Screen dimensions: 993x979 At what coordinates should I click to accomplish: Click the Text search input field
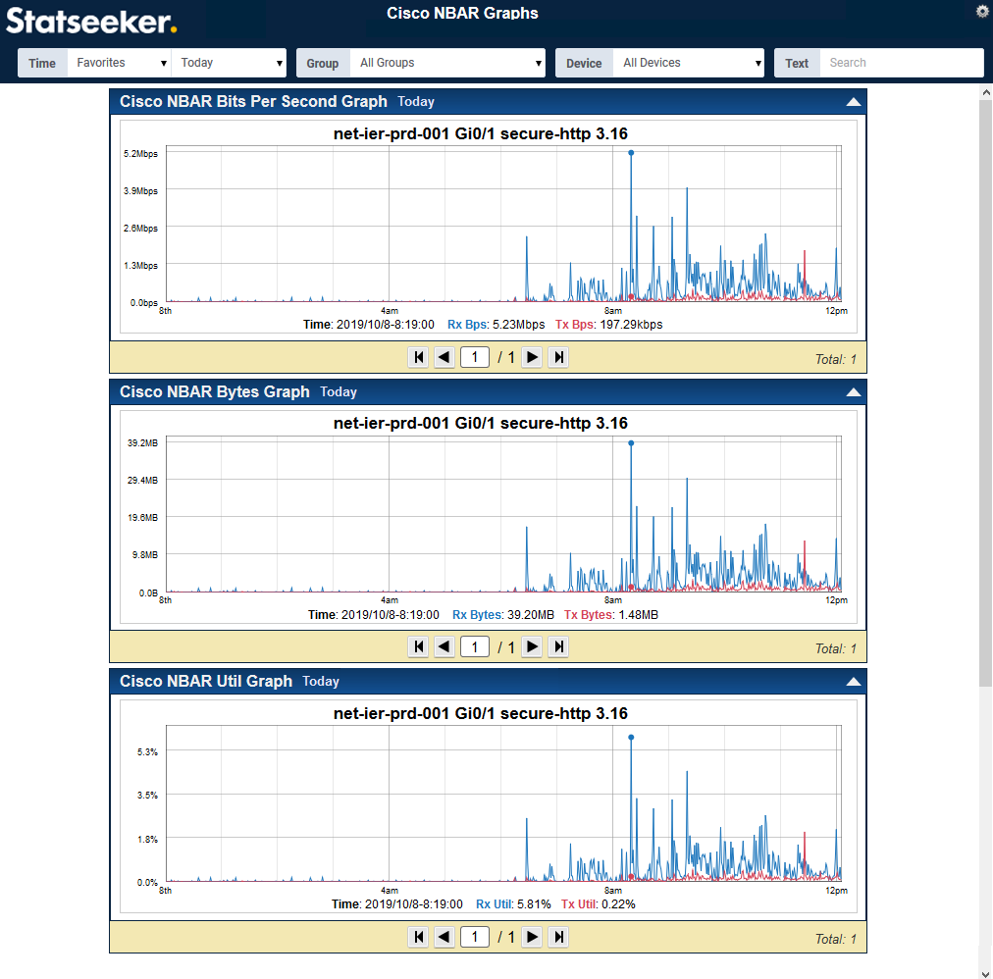[901, 63]
